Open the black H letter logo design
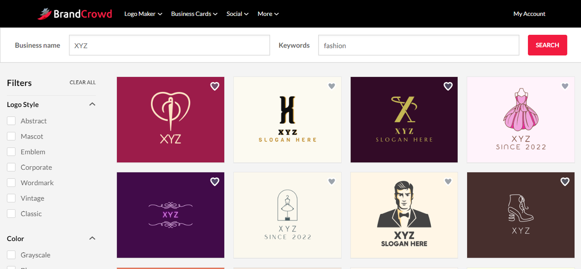Screen dimensions: 581x269 tap(287, 120)
